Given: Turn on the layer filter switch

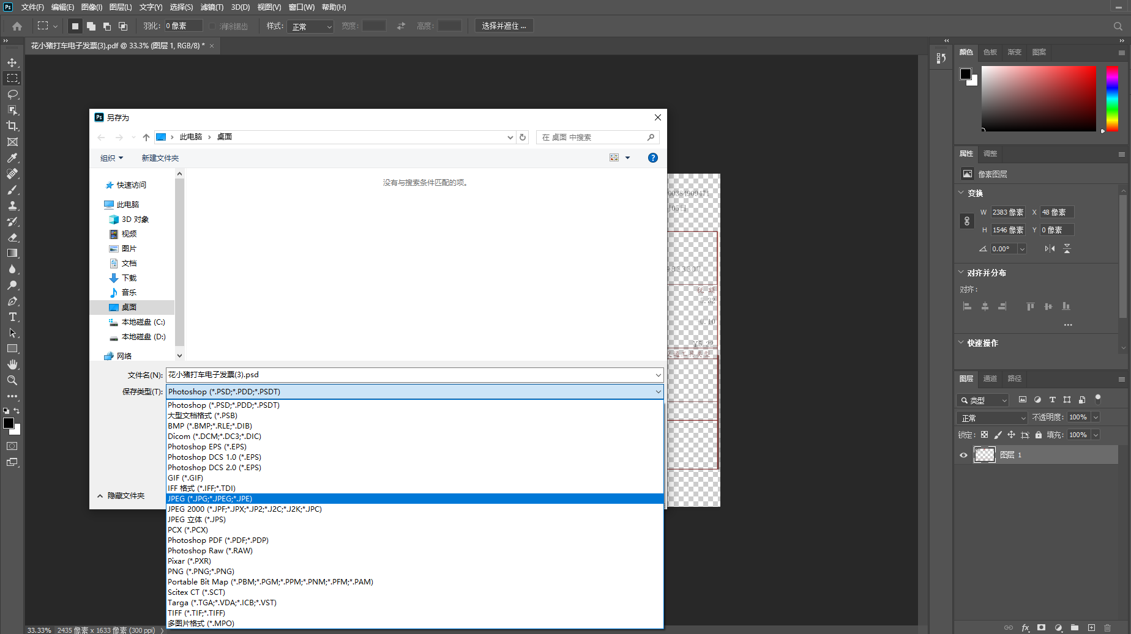Looking at the screenshot, I should [1098, 399].
